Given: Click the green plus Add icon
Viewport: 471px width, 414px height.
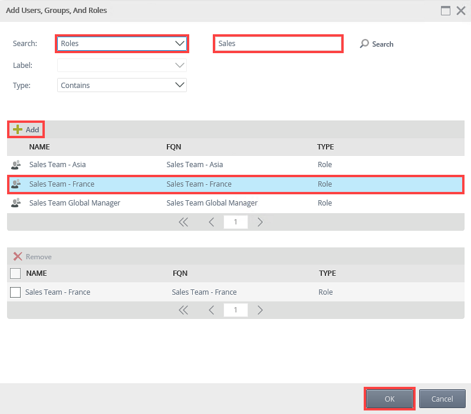Looking at the screenshot, I should 18,129.
